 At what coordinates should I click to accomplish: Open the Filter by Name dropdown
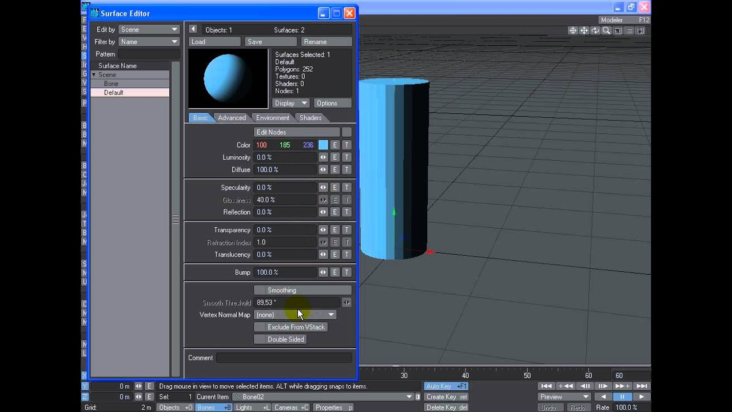coord(149,42)
